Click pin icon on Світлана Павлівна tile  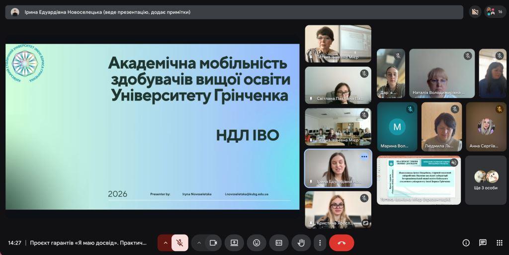tap(311, 98)
